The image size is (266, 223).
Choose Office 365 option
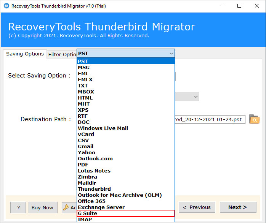126,201
